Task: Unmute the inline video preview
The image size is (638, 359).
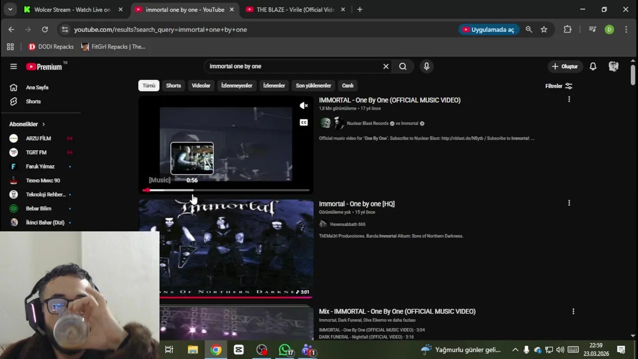Action: point(304,106)
